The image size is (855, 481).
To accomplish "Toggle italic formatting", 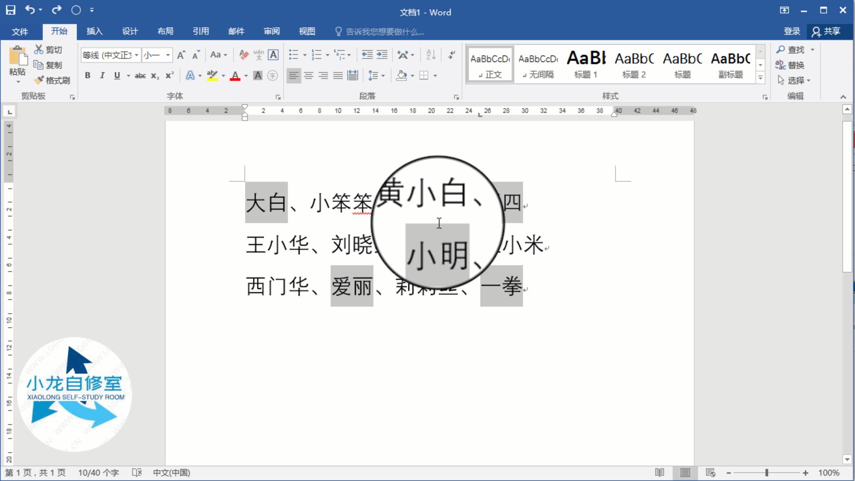I will pyautogui.click(x=102, y=76).
